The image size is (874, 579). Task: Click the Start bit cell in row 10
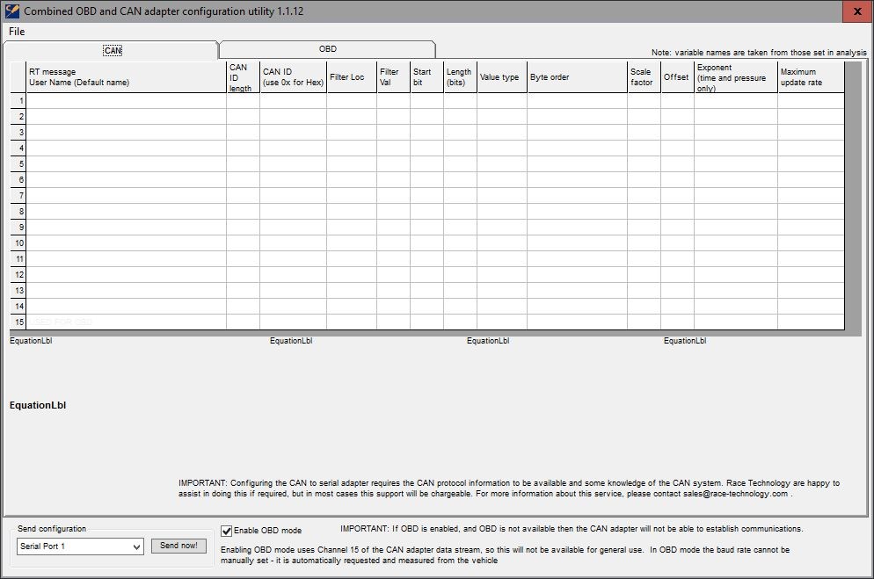click(x=426, y=243)
